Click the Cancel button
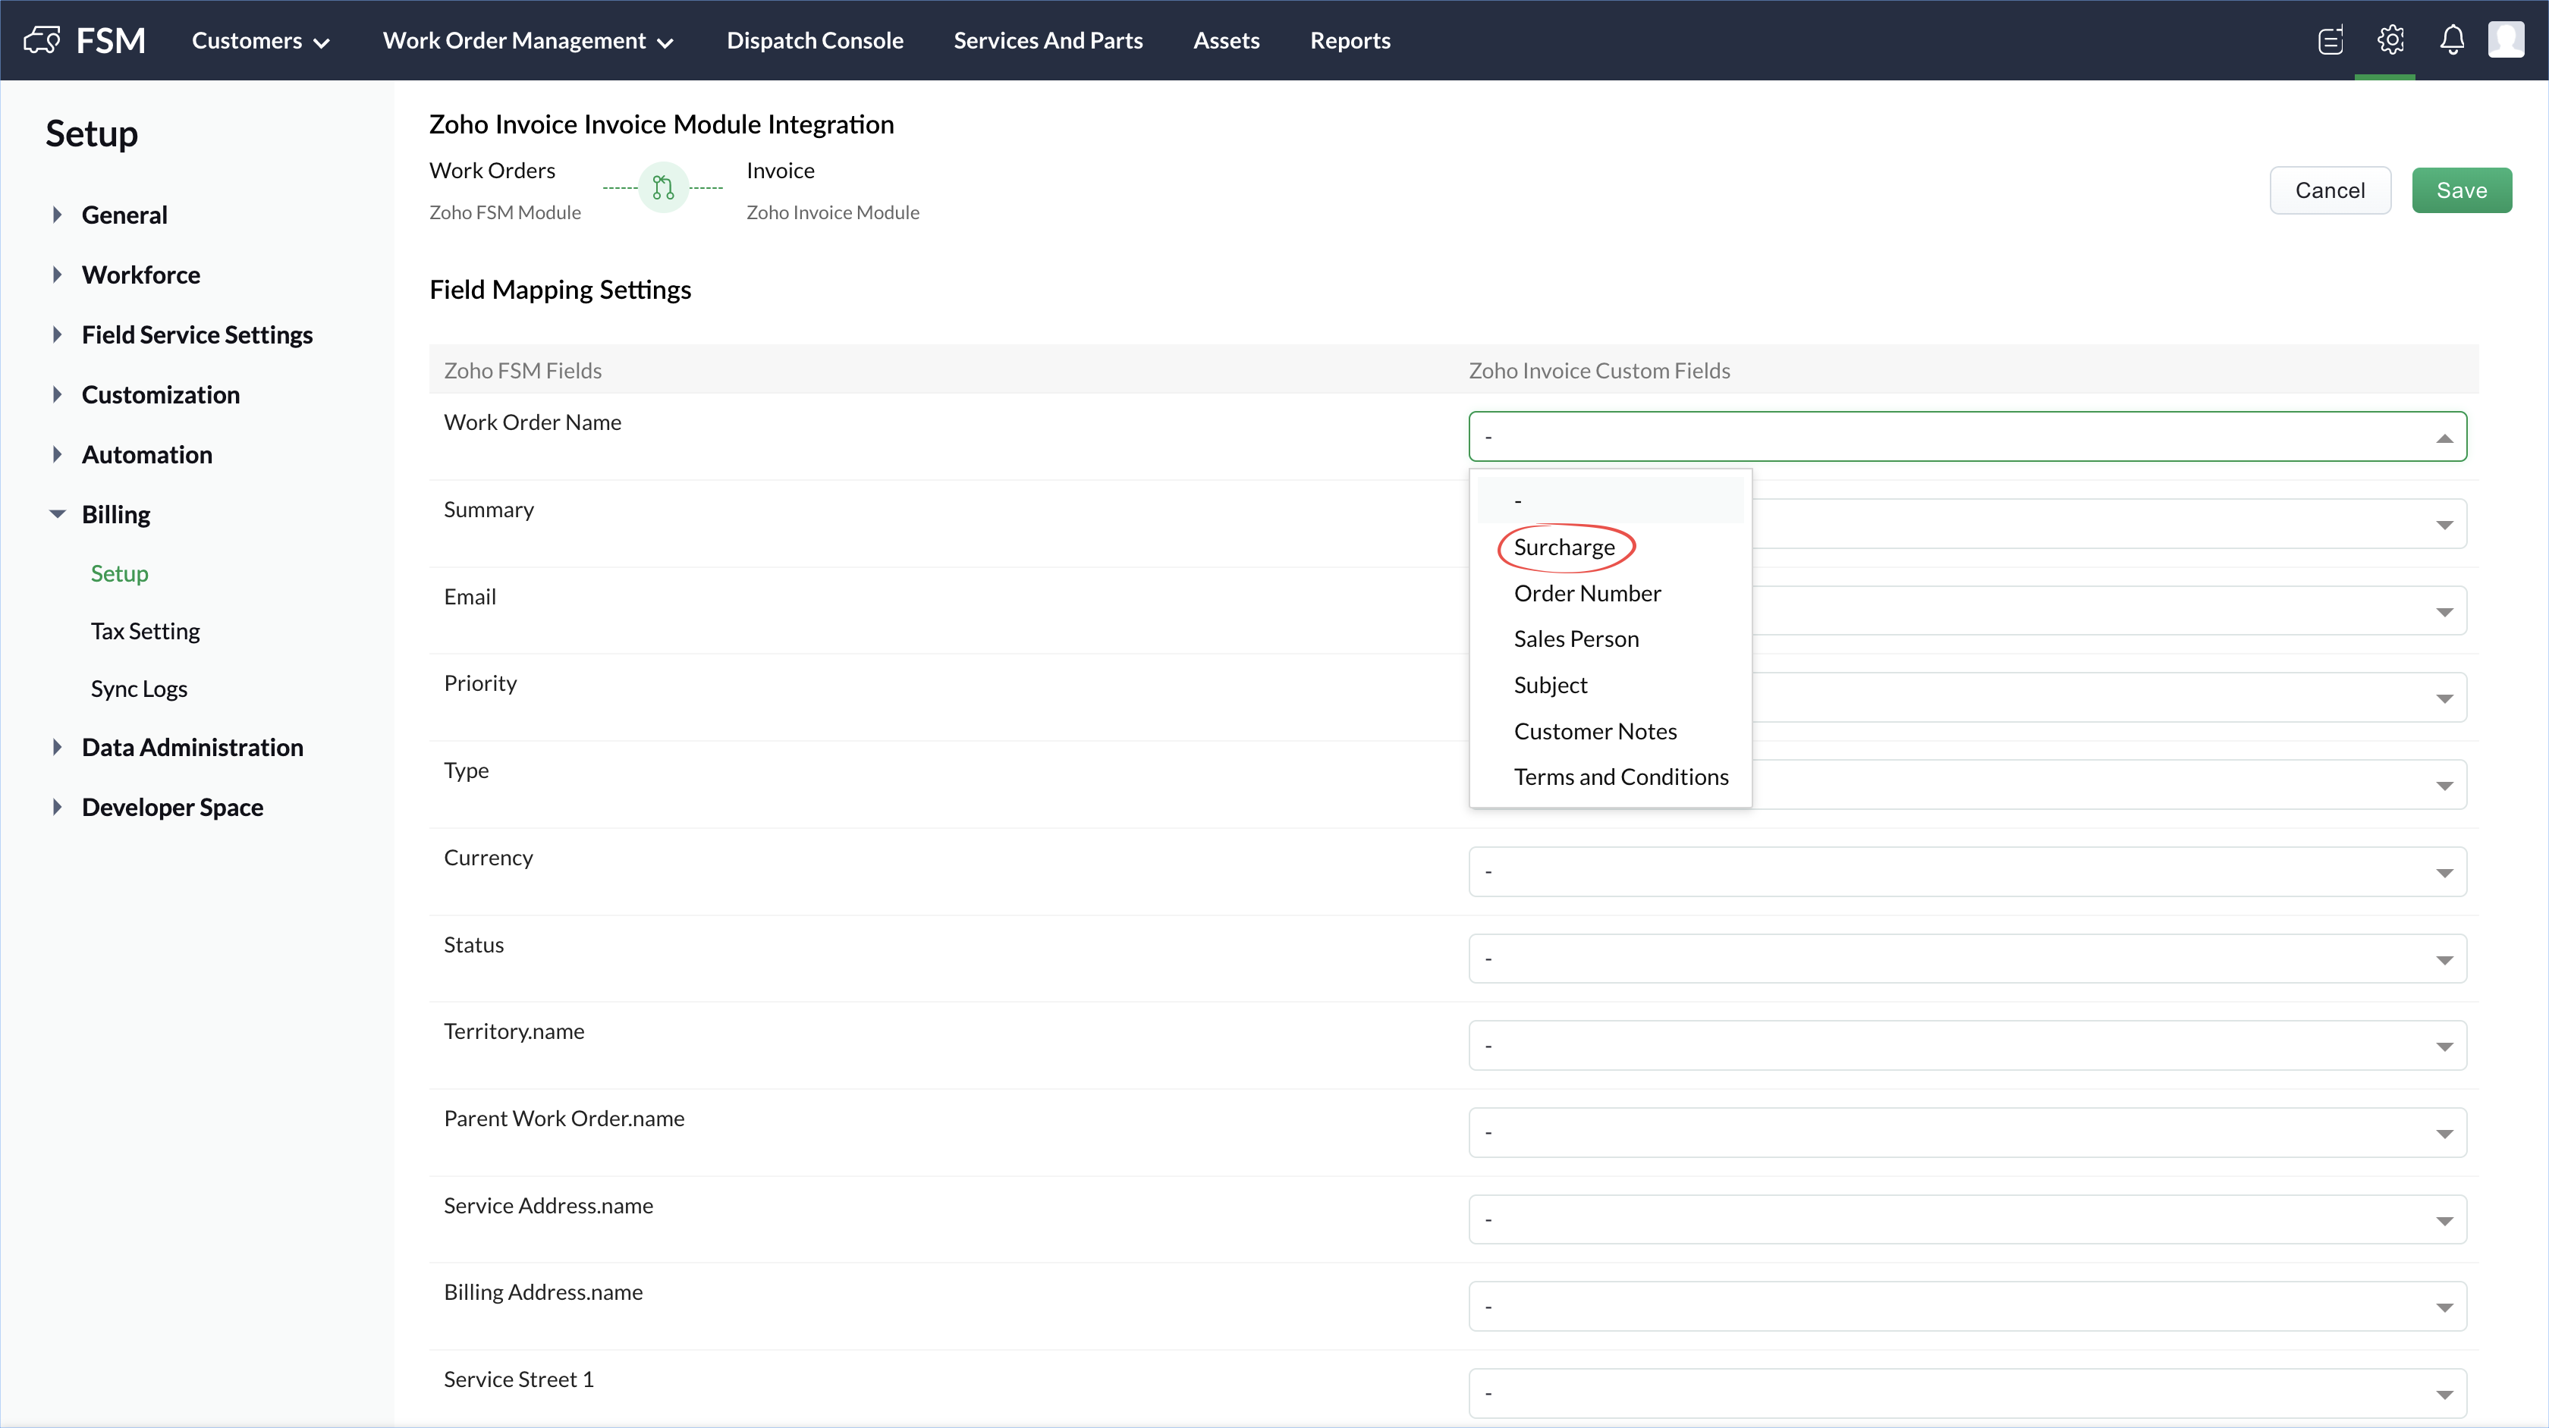Image resolution: width=2549 pixels, height=1428 pixels. [x=2329, y=191]
